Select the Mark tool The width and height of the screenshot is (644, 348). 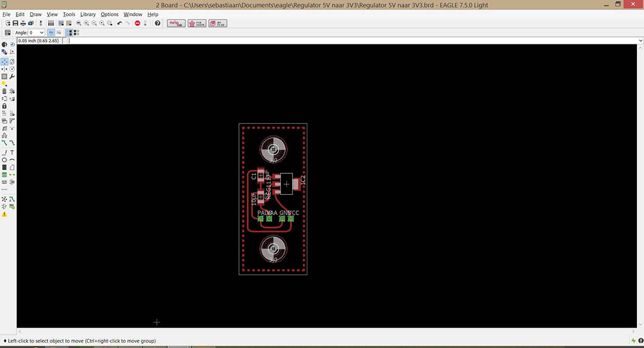pos(12,51)
